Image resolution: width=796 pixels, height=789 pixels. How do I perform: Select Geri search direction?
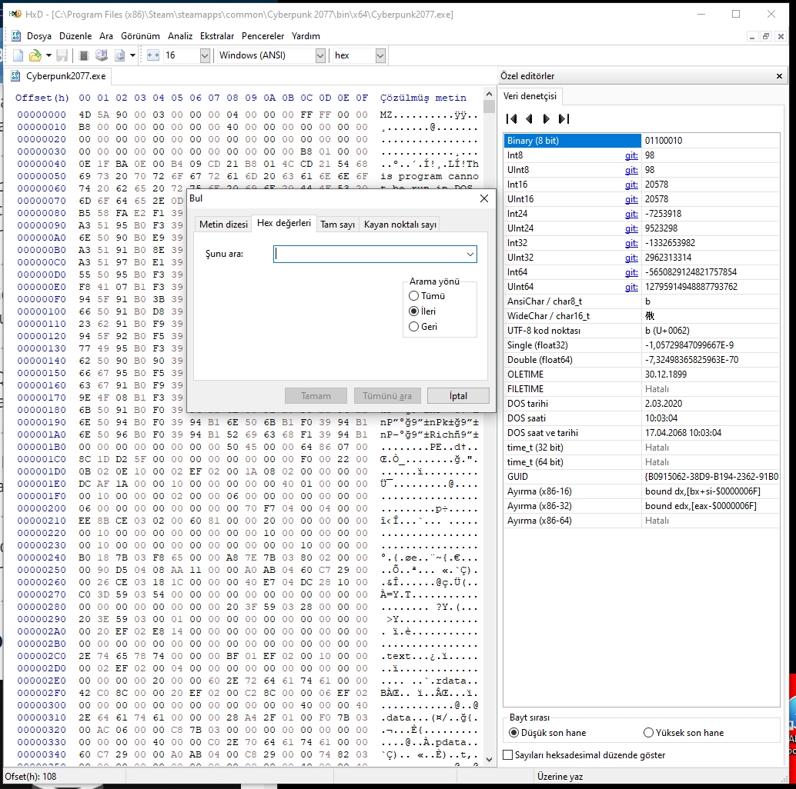pos(423,327)
